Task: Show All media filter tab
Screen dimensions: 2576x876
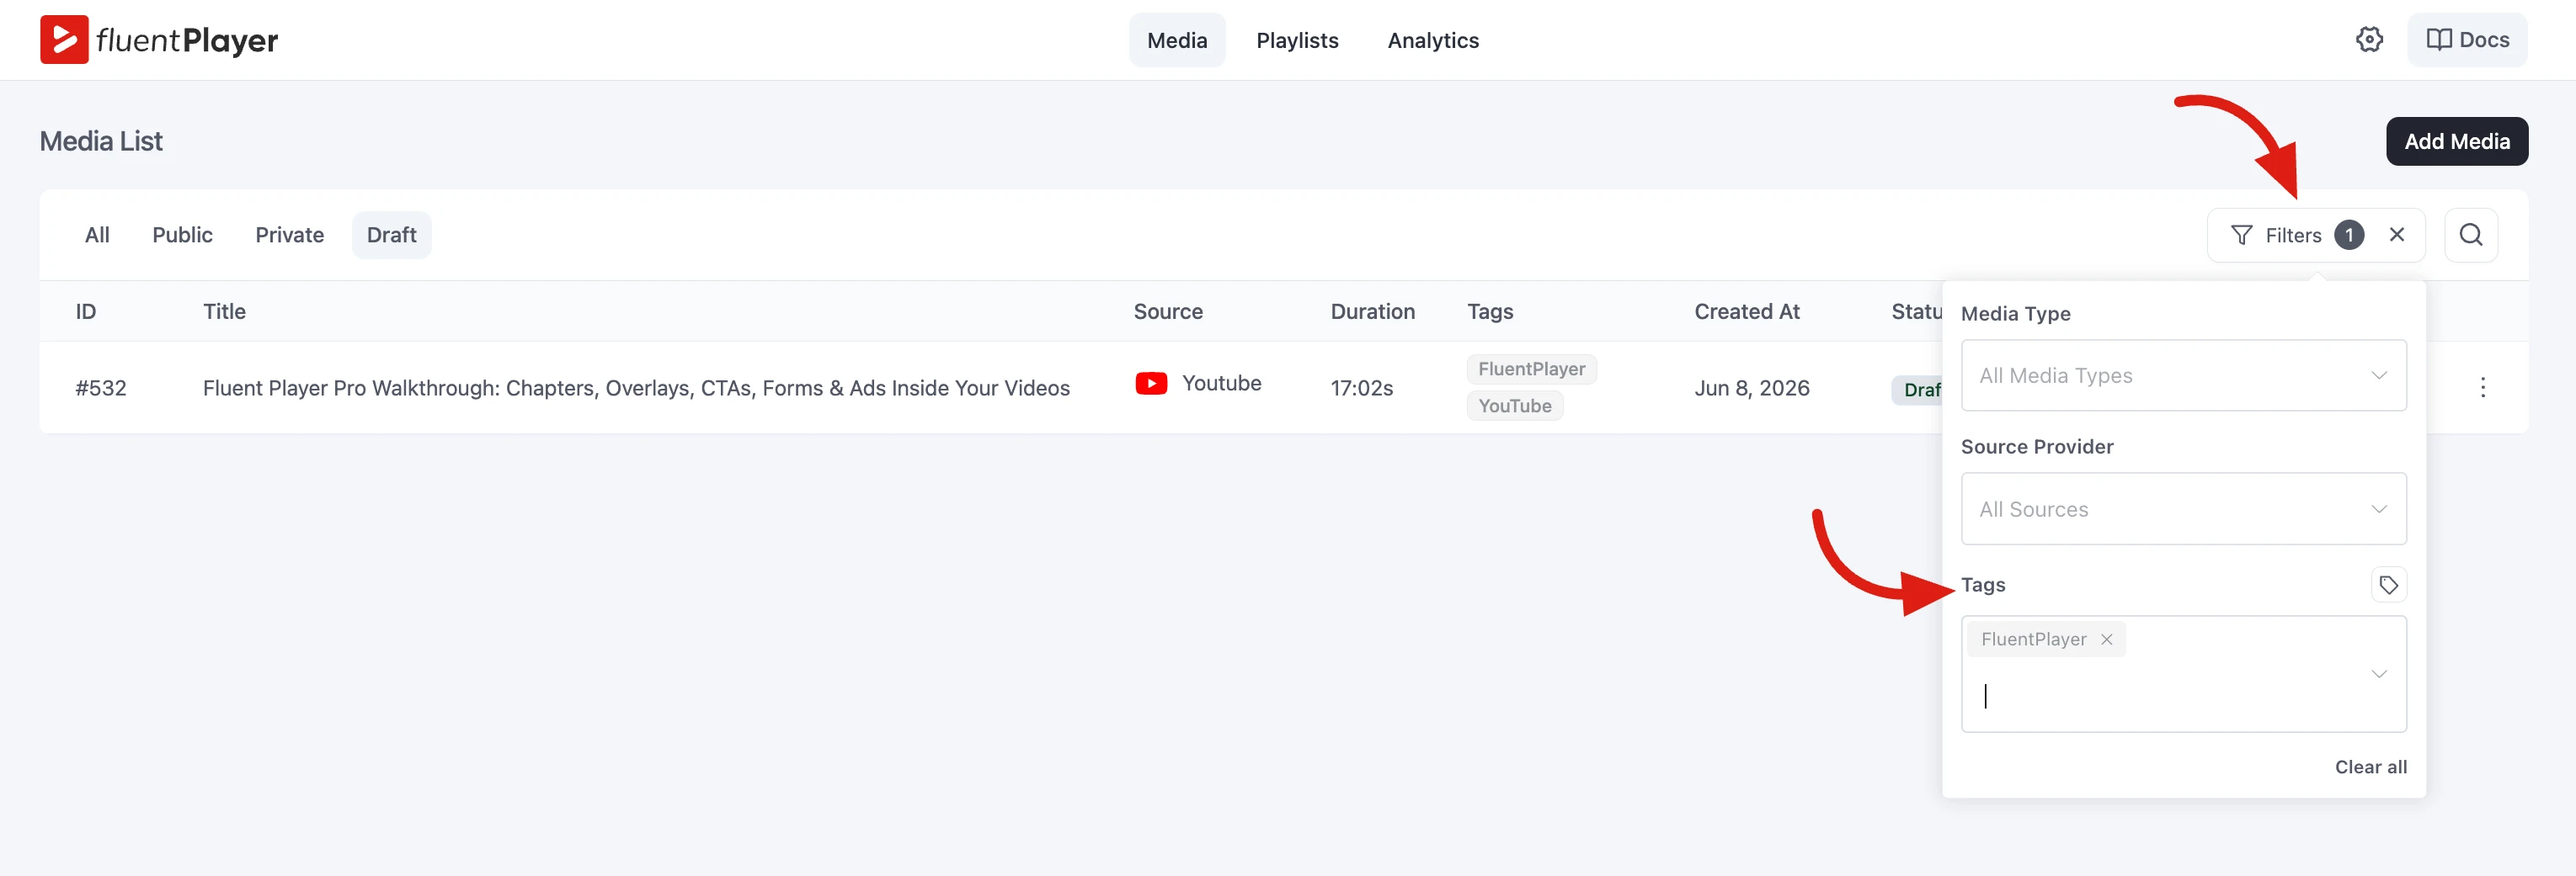Action: click(x=97, y=235)
